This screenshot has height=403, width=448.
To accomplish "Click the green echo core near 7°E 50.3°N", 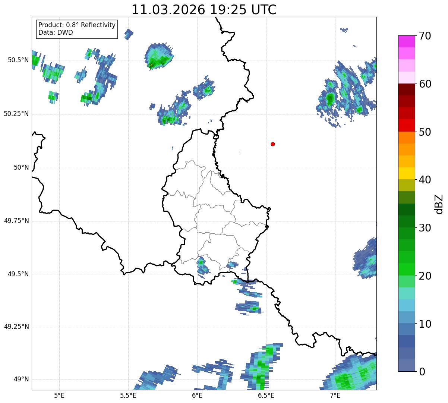I will click(330, 99).
